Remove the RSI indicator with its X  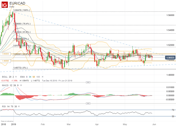[19, 106]
